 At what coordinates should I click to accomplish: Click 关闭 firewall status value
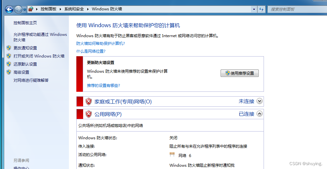coord(173,138)
